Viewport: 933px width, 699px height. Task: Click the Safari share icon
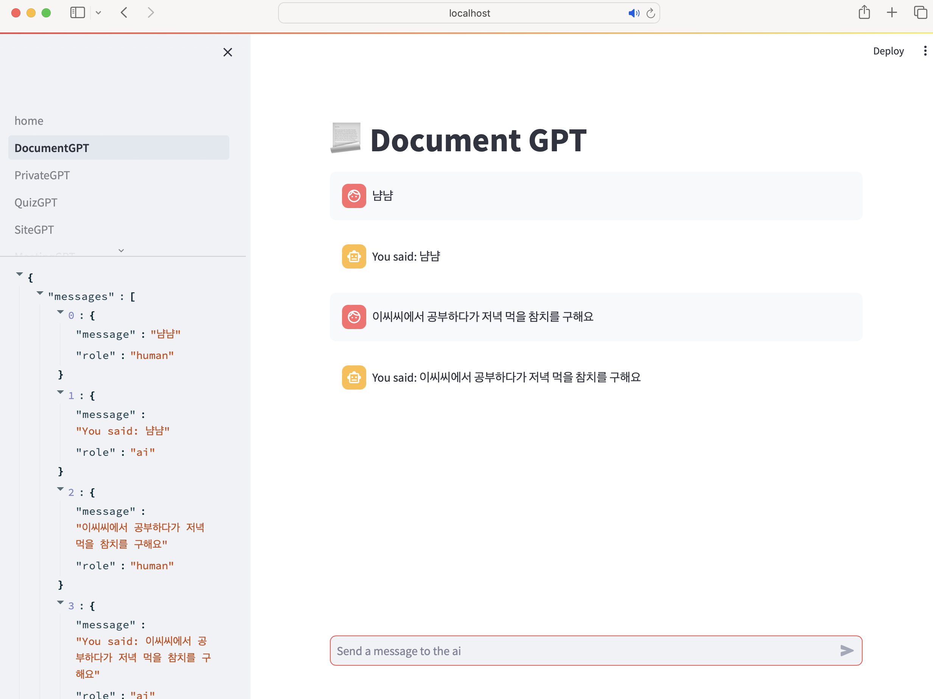(864, 12)
